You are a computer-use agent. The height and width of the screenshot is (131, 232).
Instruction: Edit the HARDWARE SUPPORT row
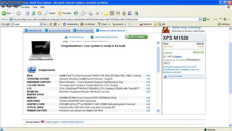[x=148, y=82]
